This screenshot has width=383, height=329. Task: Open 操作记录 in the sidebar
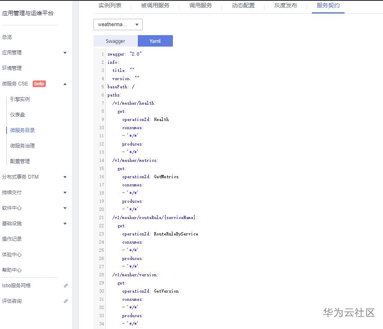[12, 239]
